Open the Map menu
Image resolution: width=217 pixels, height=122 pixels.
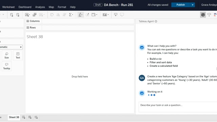coord(51,7)
